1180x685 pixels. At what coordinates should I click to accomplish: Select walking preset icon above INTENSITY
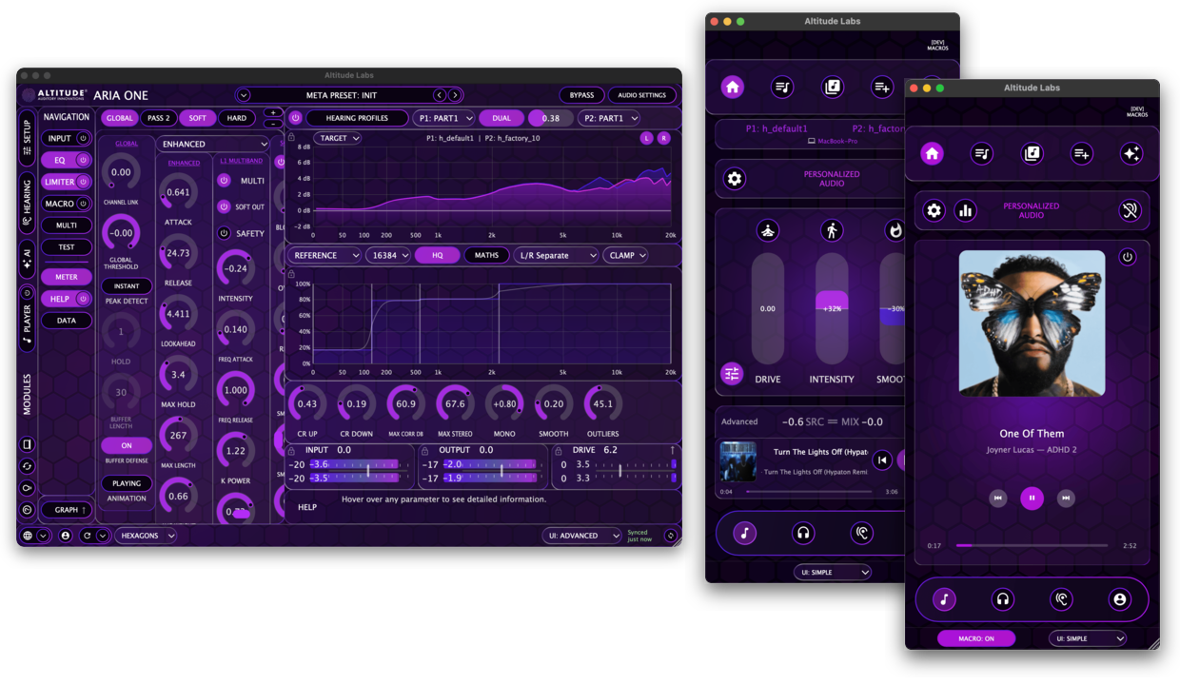coord(832,230)
